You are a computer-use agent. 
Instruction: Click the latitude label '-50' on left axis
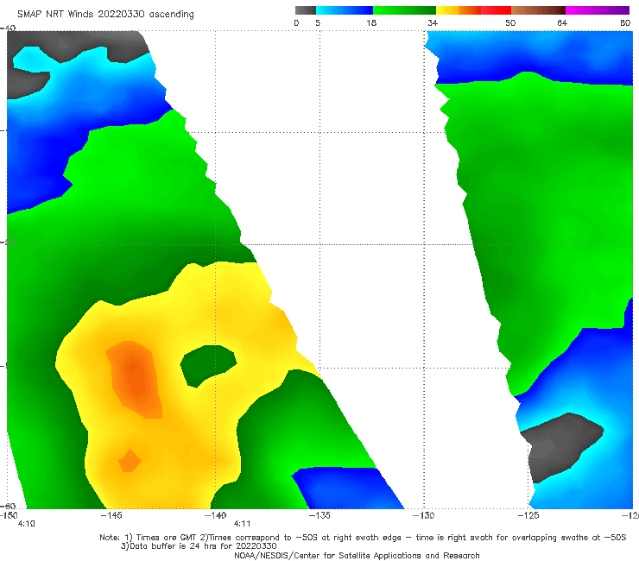click(x=8, y=243)
